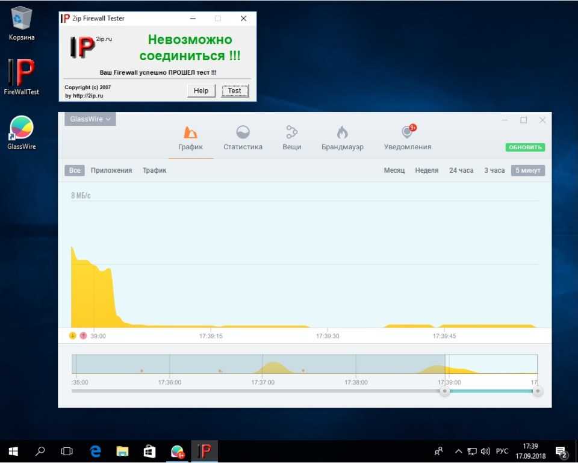Open the Action Center notifications icon

[x=561, y=451]
